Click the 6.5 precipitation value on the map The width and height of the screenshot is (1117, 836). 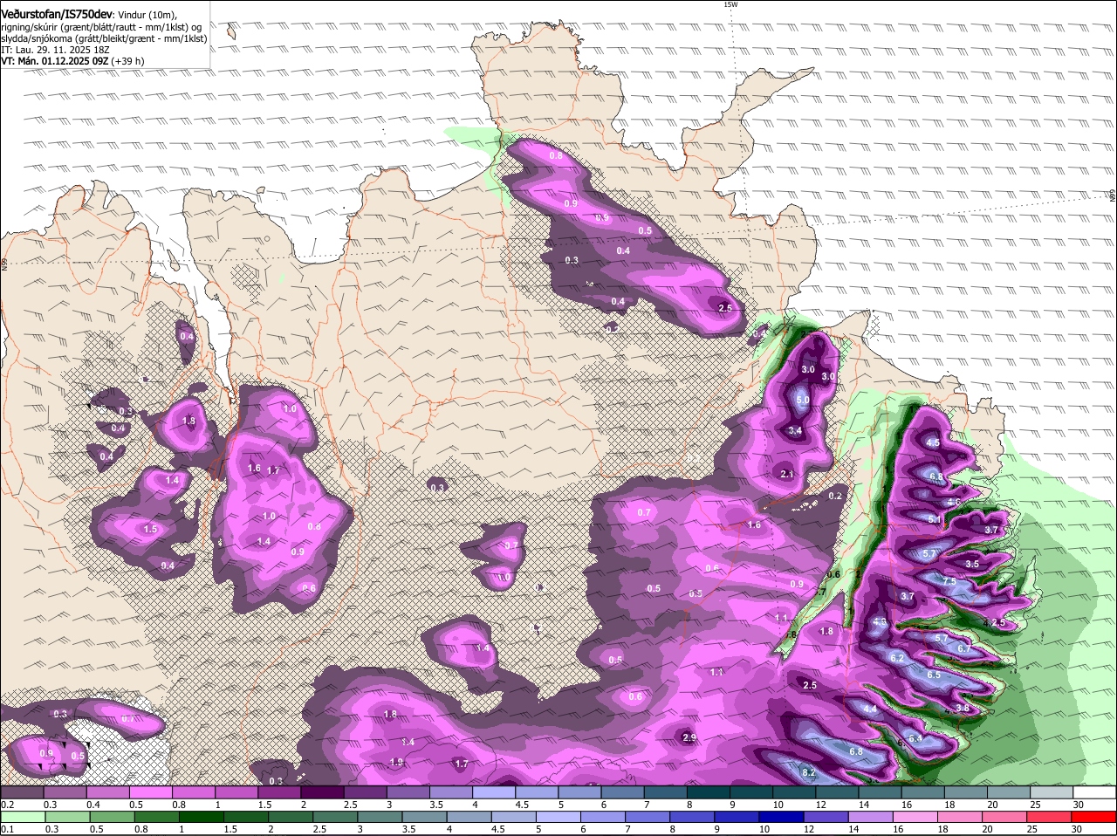(x=934, y=675)
